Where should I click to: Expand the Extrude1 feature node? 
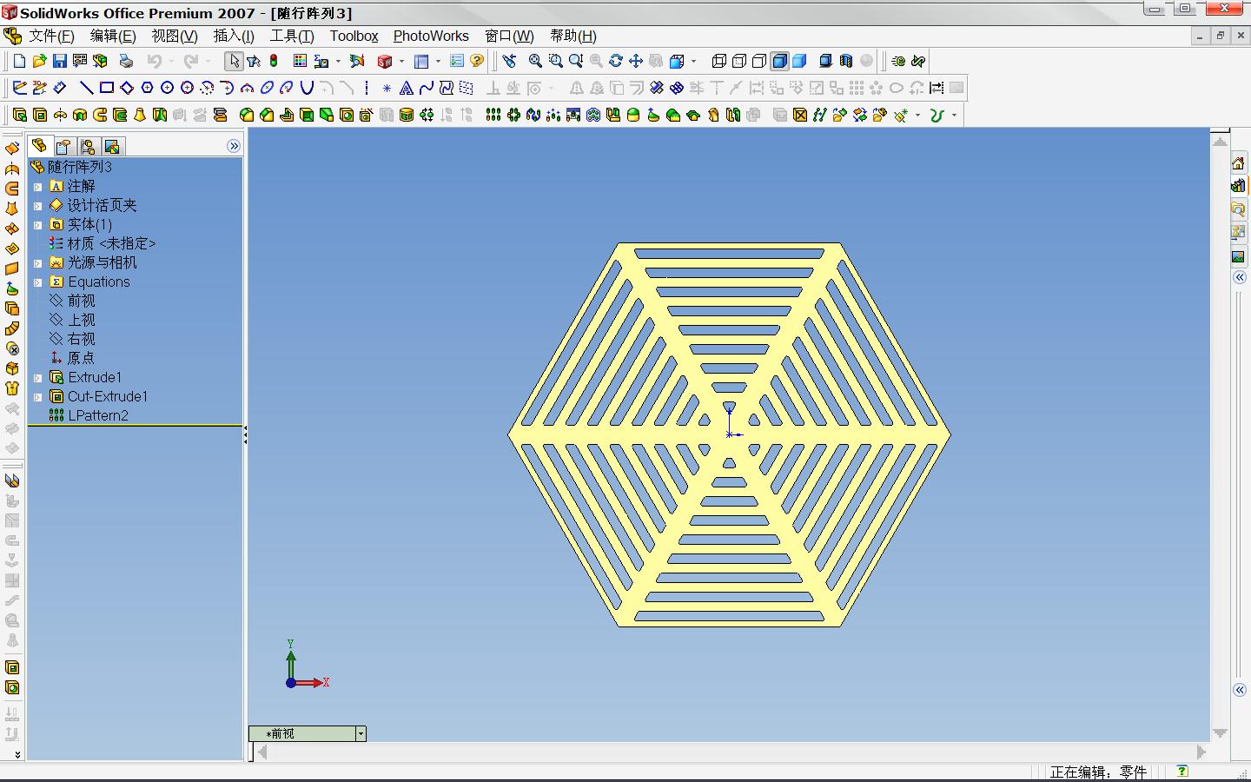tap(37, 378)
